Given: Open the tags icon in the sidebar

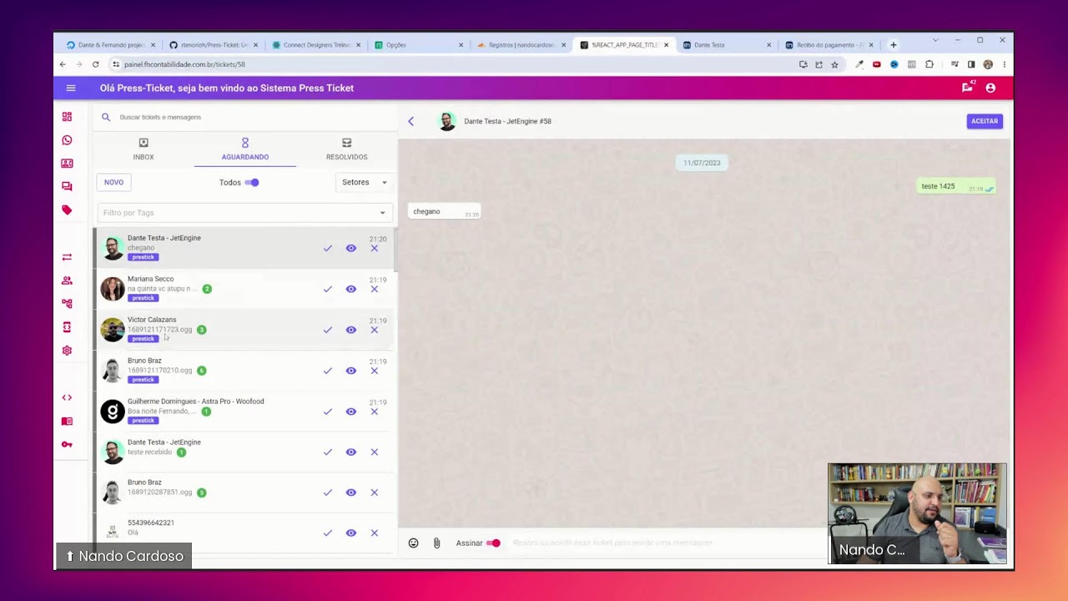Looking at the screenshot, I should 67,210.
